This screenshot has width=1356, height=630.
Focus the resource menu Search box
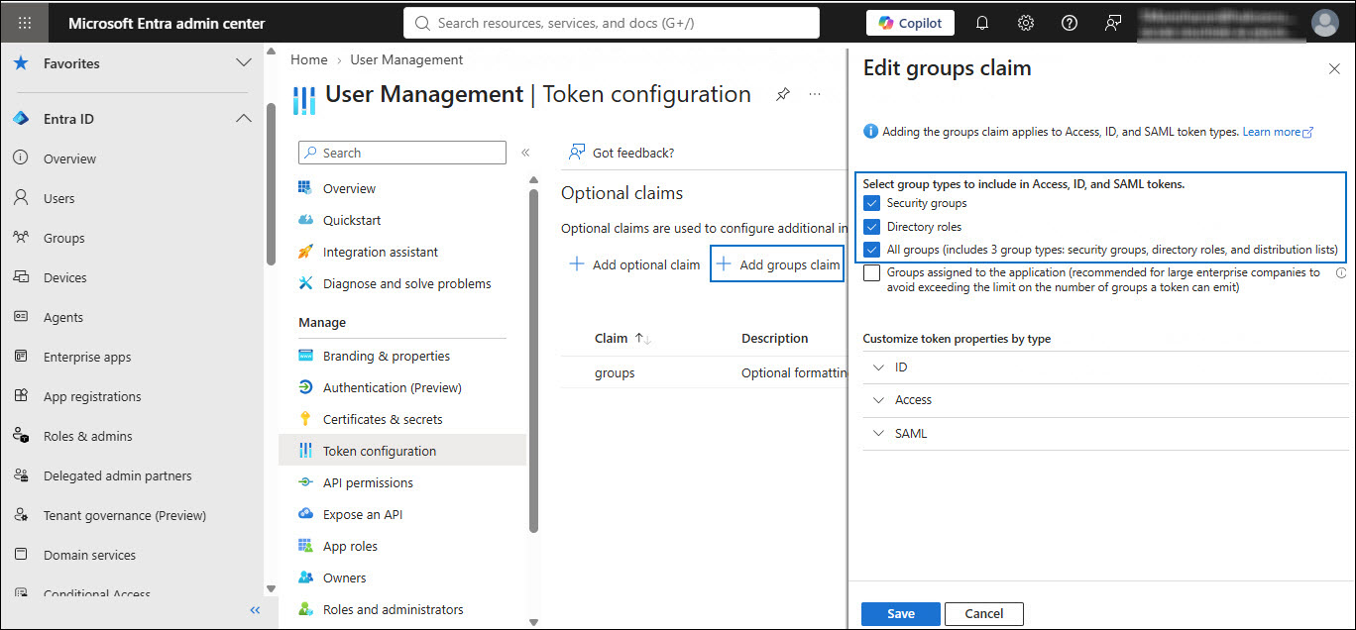tap(402, 153)
